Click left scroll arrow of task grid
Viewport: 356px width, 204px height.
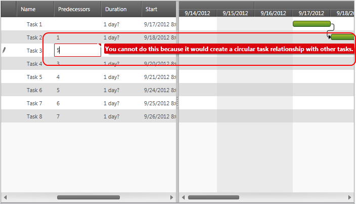click(x=6, y=197)
